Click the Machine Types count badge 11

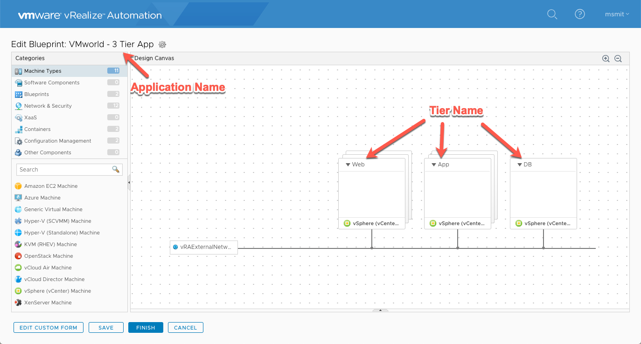click(113, 71)
